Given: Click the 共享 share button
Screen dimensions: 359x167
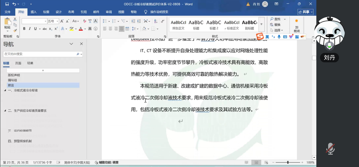Looking at the screenshot, I should pyautogui.click(x=306, y=12).
